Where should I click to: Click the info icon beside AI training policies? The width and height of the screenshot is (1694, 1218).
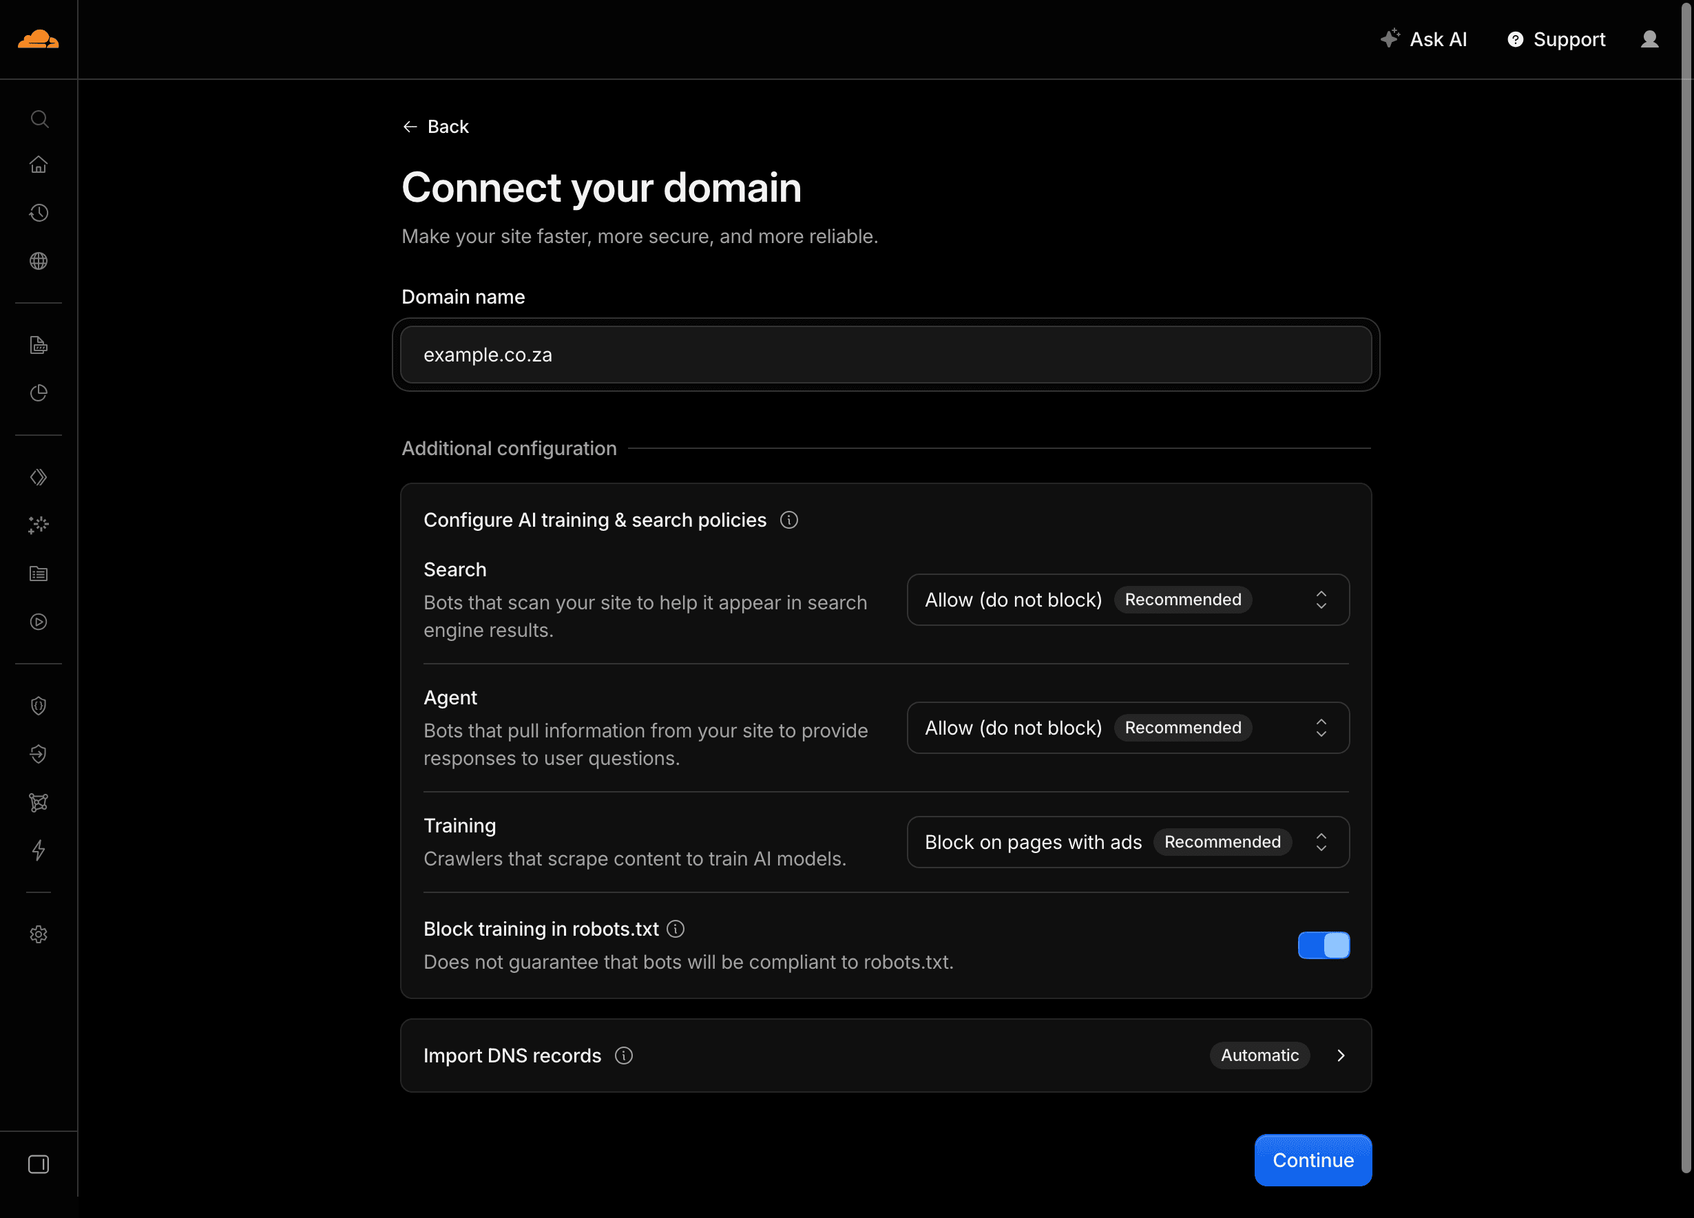pyautogui.click(x=788, y=520)
